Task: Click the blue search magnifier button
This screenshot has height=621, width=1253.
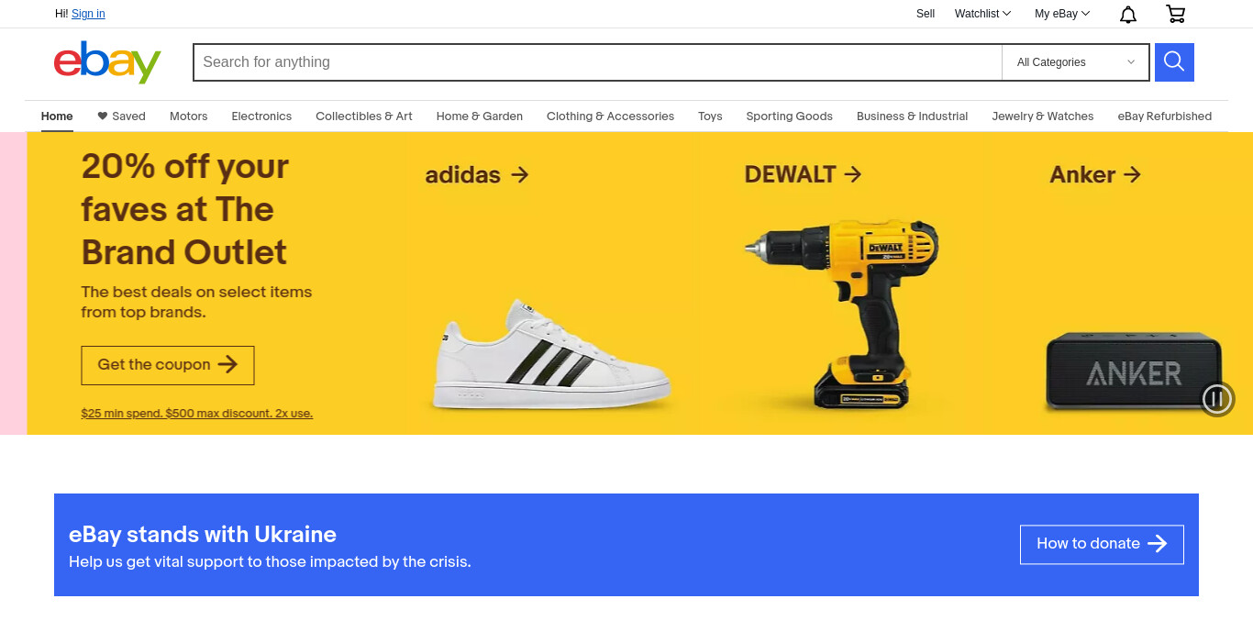Action: (1174, 62)
